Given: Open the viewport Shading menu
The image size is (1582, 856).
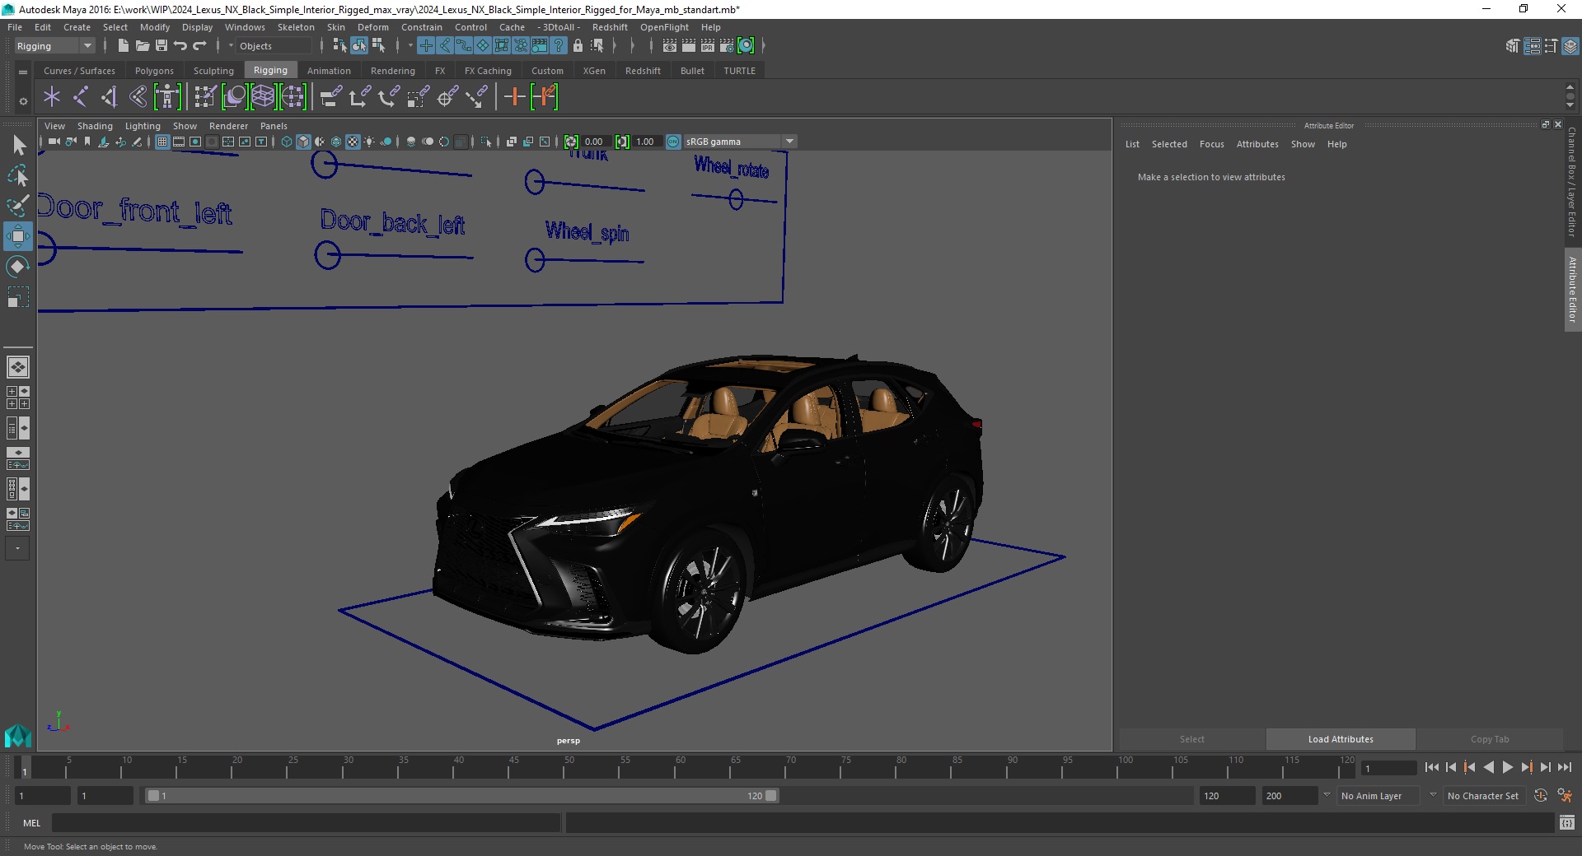Looking at the screenshot, I should (95, 126).
